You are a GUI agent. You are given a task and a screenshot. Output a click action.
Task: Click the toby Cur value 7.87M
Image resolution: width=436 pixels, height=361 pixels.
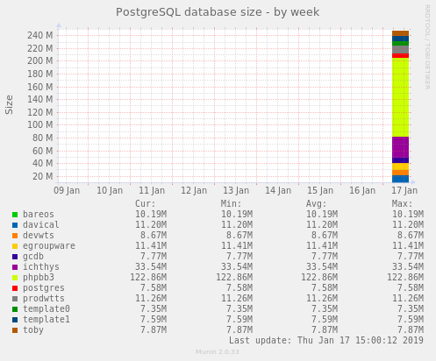point(154,329)
